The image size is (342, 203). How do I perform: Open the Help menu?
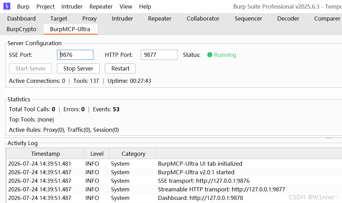pos(145,7)
